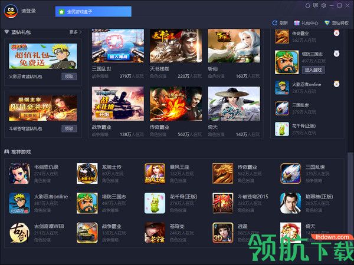Switch to the 全民游戏盒子 tab

(x=93, y=12)
